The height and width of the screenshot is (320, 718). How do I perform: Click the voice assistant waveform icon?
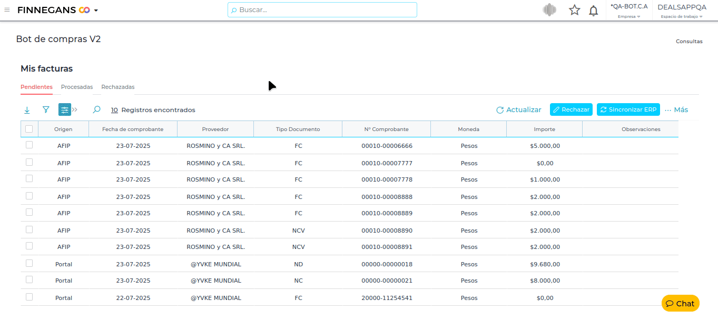click(x=549, y=10)
